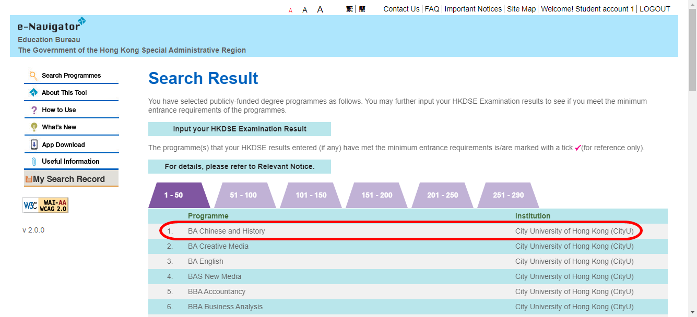Open Search Programmes menu item

[72, 76]
